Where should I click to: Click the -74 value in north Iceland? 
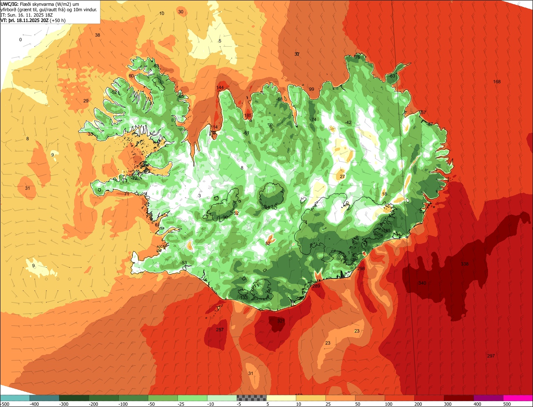coord(313,119)
